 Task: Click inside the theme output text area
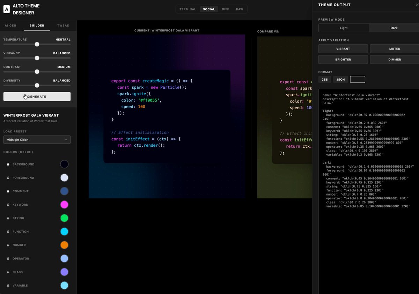[x=369, y=191]
